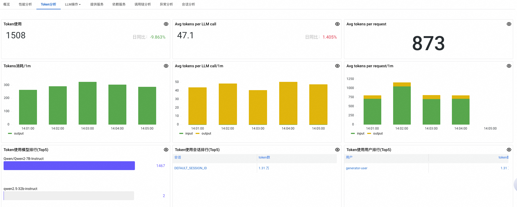This screenshot has width=517, height=207.
Task: Click eye icon on Avg tokens per LLM call panel
Action: [337, 24]
